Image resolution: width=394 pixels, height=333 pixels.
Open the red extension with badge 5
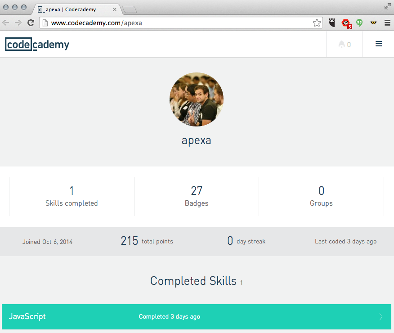(346, 23)
